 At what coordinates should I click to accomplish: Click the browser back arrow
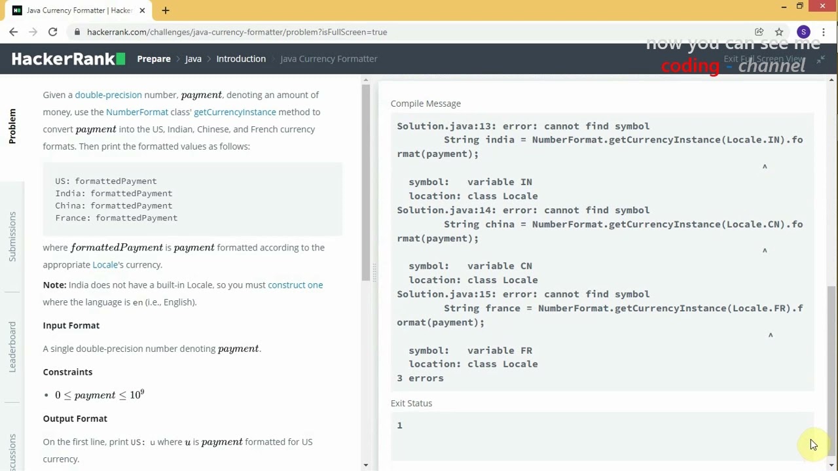click(13, 32)
